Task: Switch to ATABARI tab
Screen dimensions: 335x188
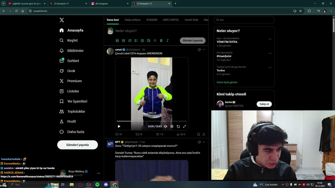Action: 152,20
